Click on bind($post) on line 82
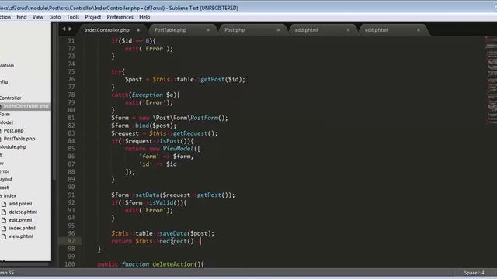Viewport: 497px width, 279px height. [x=155, y=126]
